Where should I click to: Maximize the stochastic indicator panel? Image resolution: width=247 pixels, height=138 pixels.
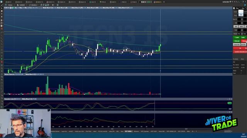[229, 99]
